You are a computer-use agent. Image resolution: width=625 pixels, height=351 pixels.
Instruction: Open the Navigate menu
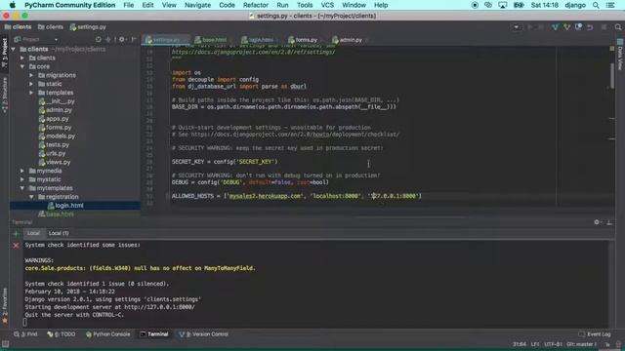[x=197, y=5]
